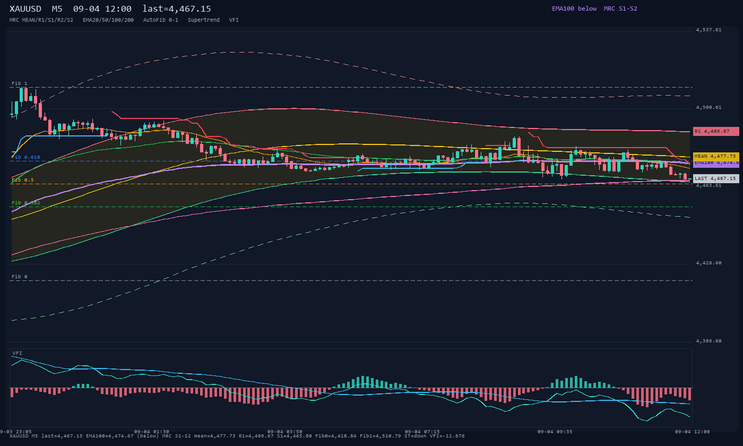Select the 09-04 03:50 time label
The image size is (743, 446).
285,432
